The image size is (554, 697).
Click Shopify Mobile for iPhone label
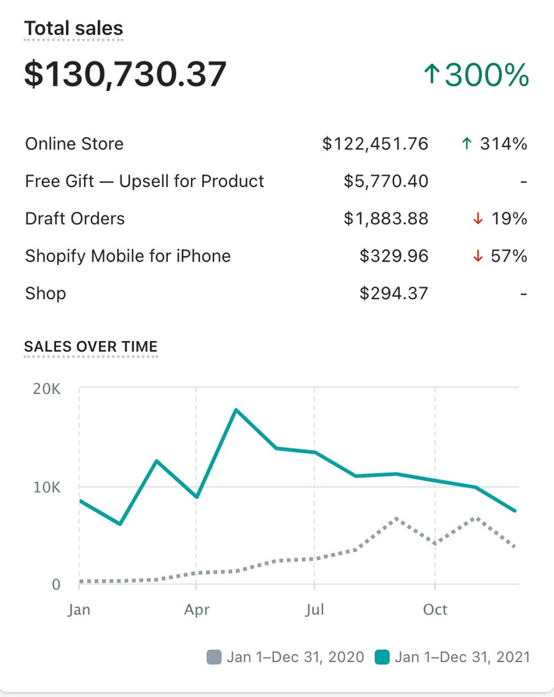[x=128, y=256]
